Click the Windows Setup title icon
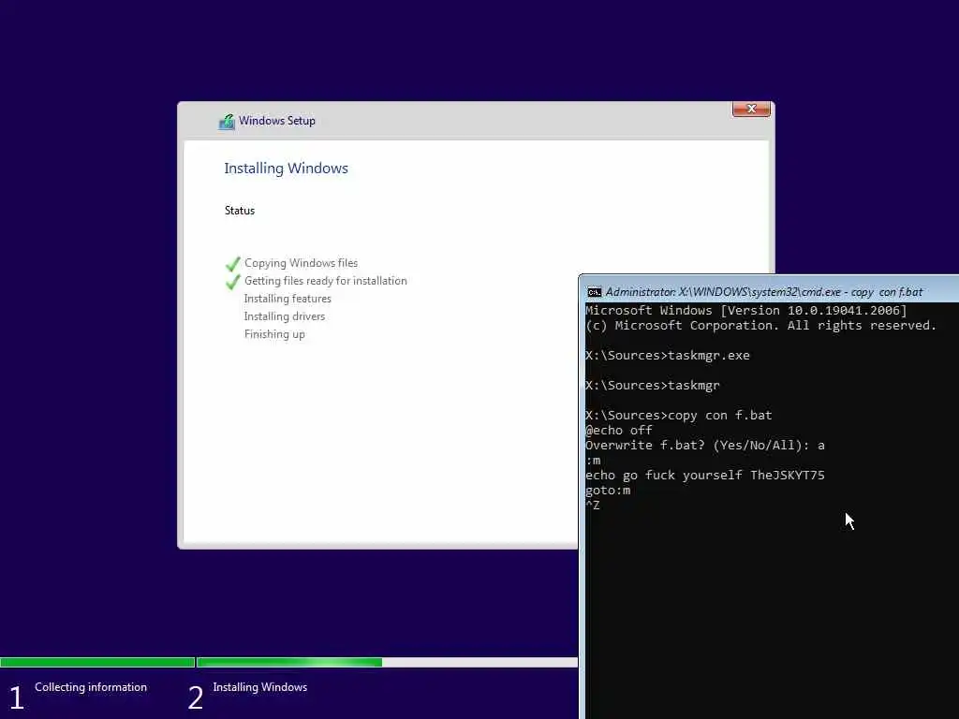959x719 pixels. (x=227, y=121)
